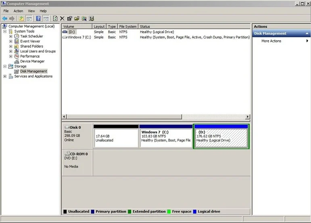
Task: Click the (D:) volume disk icon in list
Action: pyautogui.click(x=65, y=32)
